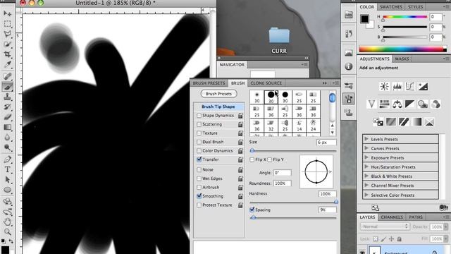This screenshot has height=254, width=451.
Task: Add a Color Balance adjustment
Action: [x=397, y=104]
